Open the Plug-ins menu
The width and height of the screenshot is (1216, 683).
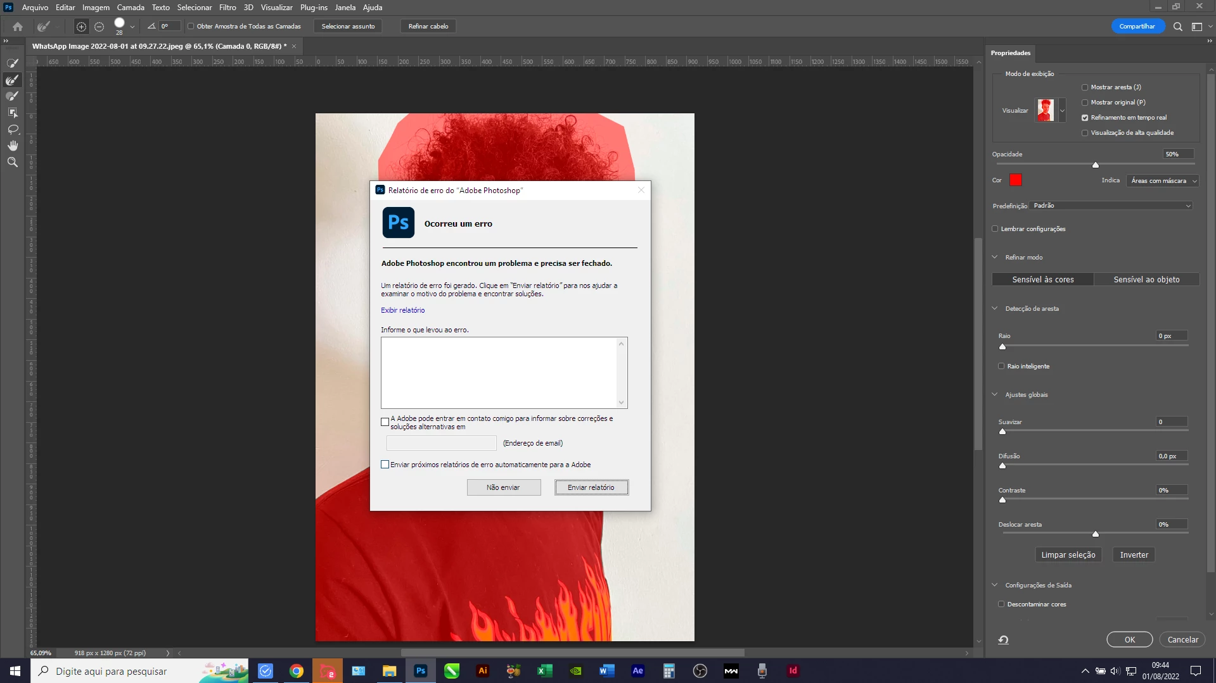click(x=314, y=8)
